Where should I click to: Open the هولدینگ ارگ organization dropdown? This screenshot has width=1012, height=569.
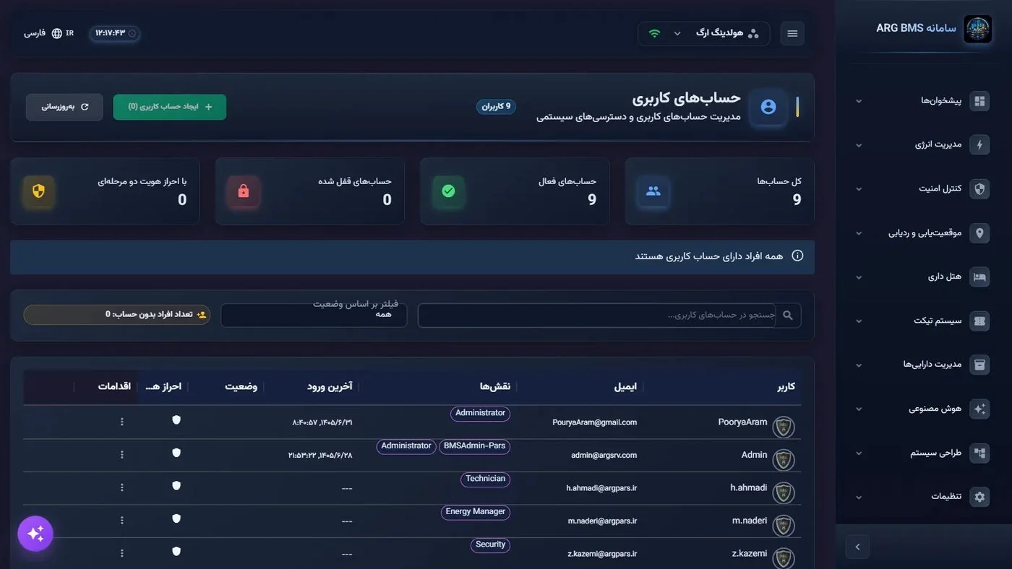coord(703,33)
